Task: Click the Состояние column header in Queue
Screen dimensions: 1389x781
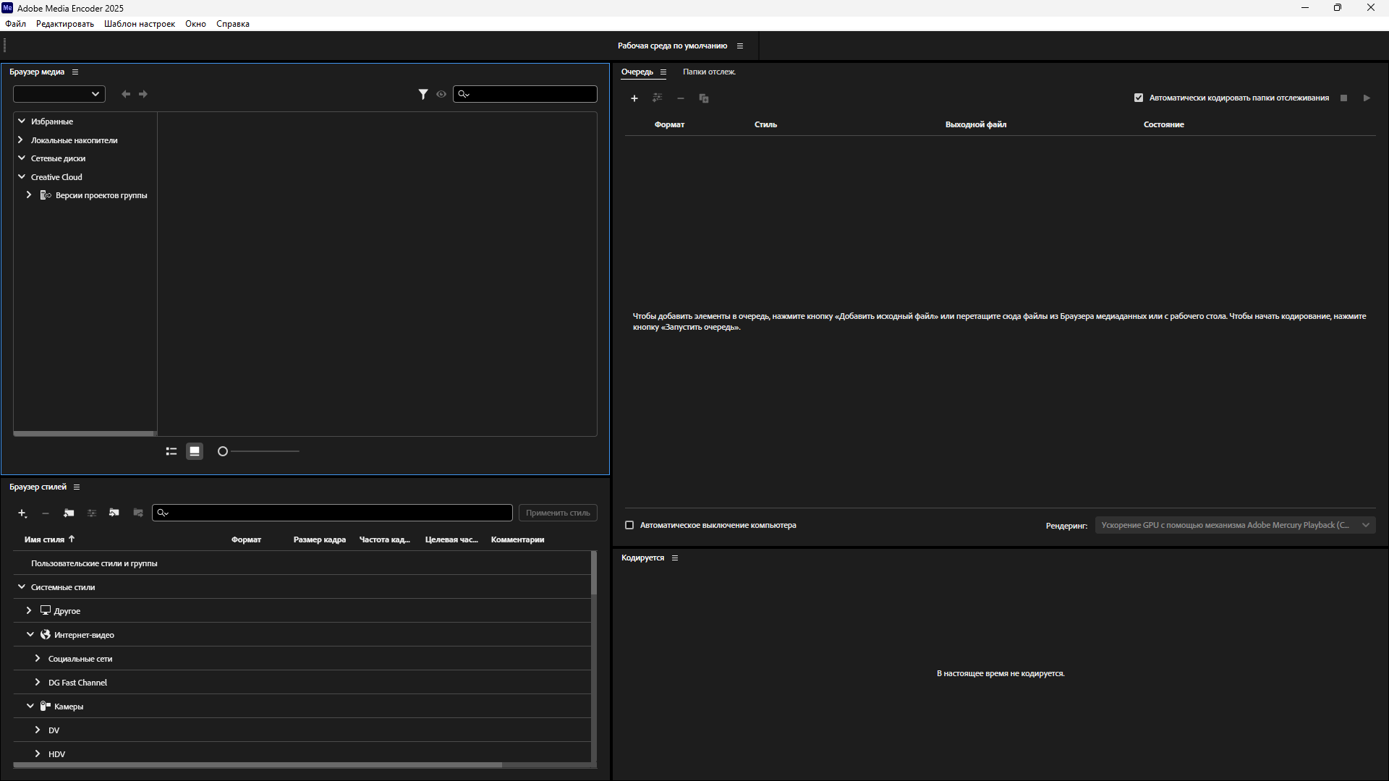Action: click(1163, 125)
